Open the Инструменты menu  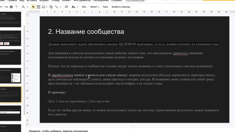click(x=82, y=1)
